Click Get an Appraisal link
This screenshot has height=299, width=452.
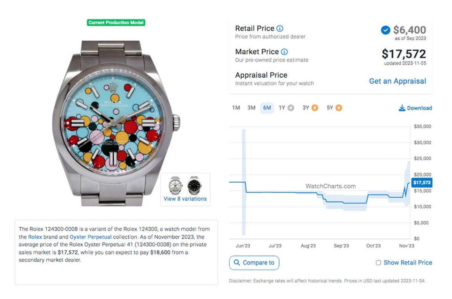(397, 81)
